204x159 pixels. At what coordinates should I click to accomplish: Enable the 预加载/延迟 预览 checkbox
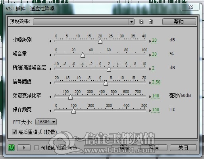pyautogui.click(x=37, y=148)
